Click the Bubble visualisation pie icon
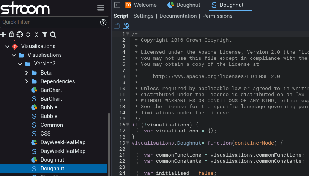The image size is (309, 176). point(34,107)
